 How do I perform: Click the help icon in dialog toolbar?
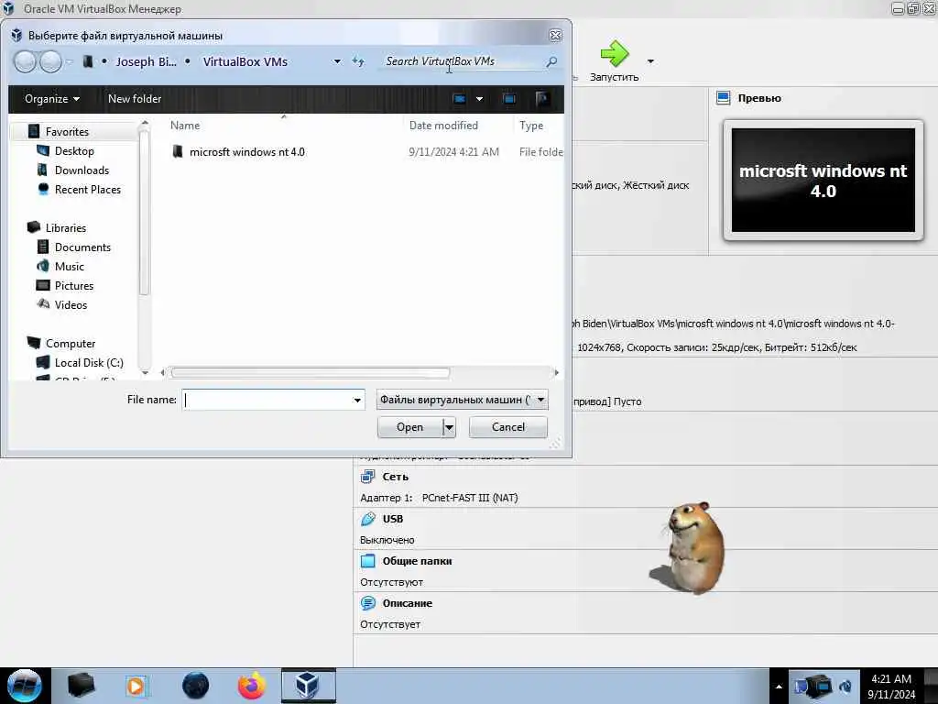542,99
